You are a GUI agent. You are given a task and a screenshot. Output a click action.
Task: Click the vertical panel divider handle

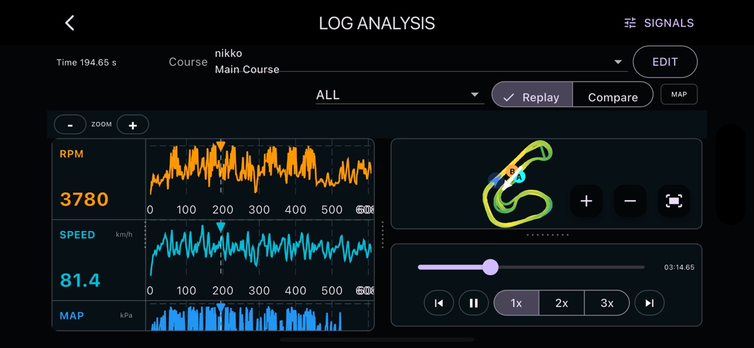pos(382,234)
